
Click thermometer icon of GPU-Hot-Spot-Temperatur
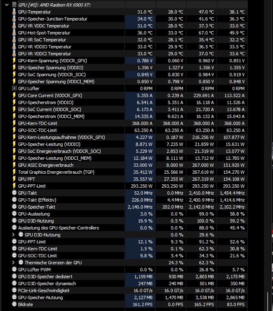tap(14, 33)
